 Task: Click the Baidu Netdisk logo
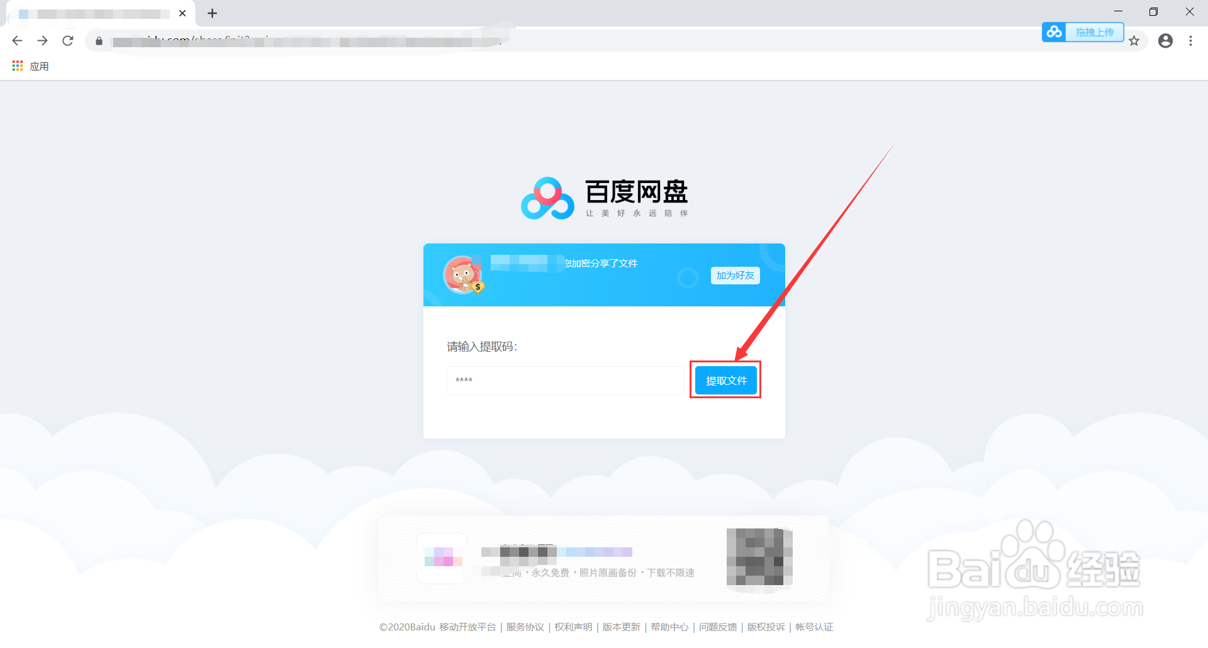(x=548, y=197)
